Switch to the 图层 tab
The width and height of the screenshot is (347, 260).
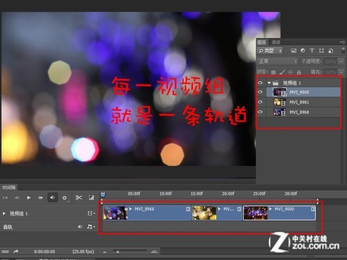click(x=262, y=42)
